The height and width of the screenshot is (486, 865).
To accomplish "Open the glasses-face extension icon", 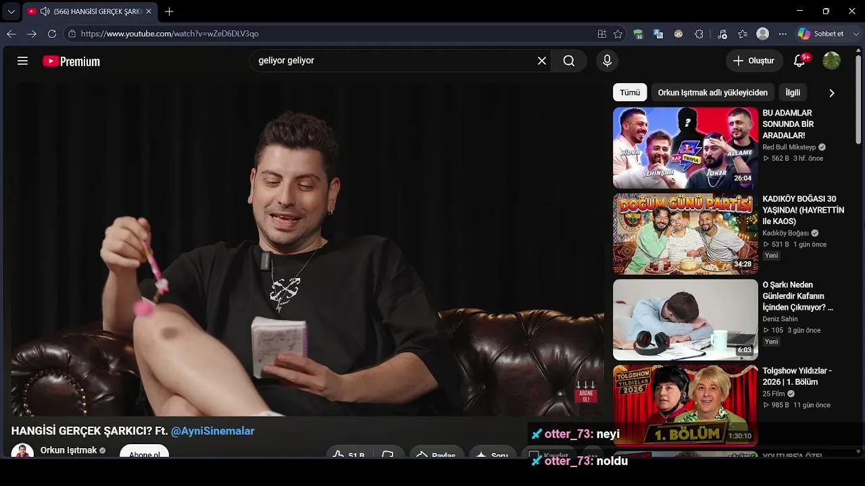I will 678,34.
